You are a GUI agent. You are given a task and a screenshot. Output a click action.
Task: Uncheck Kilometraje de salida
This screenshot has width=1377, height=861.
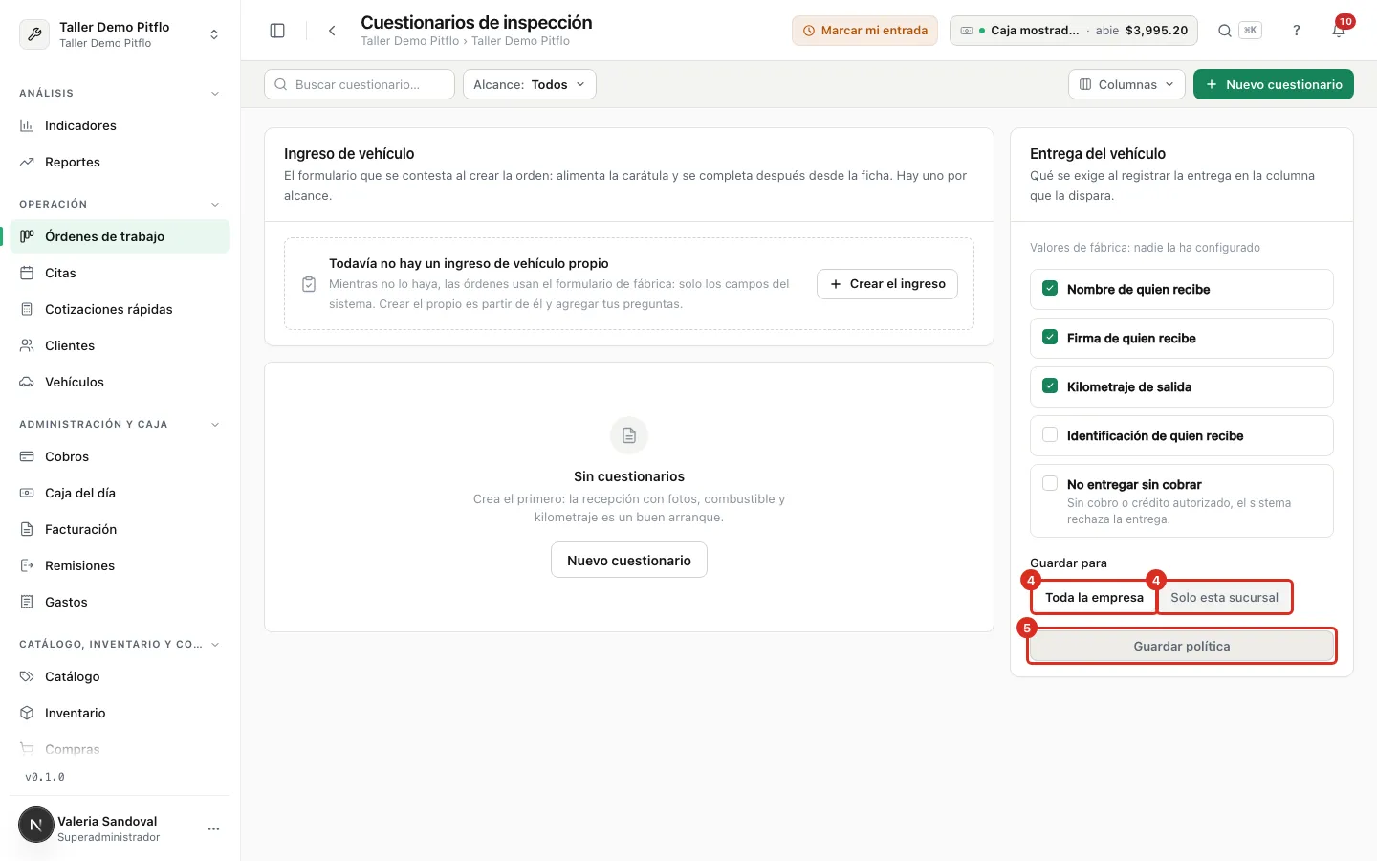(x=1050, y=386)
